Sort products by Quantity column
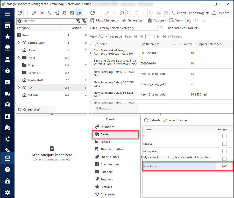 [x=186, y=44]
